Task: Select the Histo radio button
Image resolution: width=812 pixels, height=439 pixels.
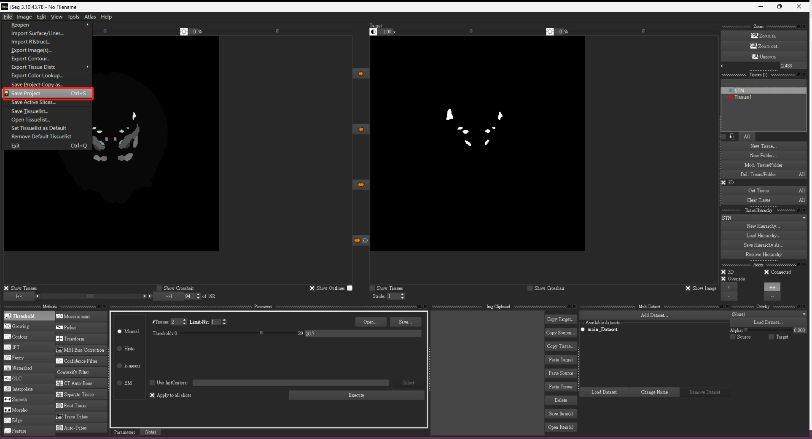Action: tap(120, 349)
